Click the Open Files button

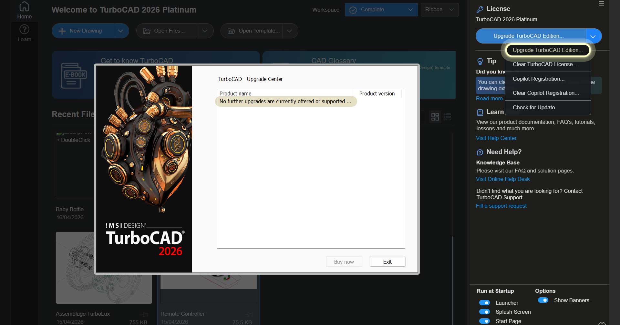click(x=167, y=31)
